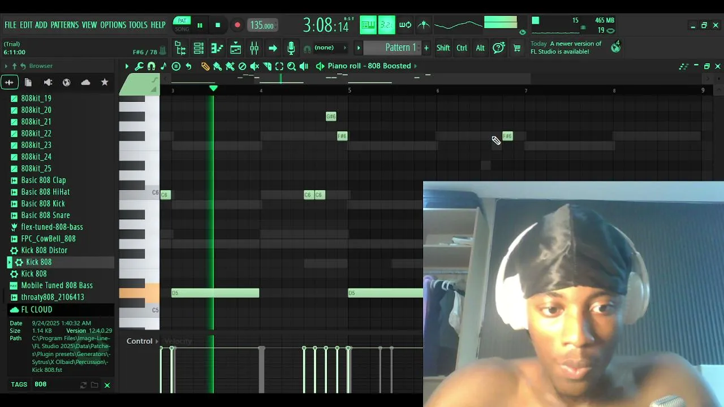Select the Delete tool

click(x=242, y=66)
